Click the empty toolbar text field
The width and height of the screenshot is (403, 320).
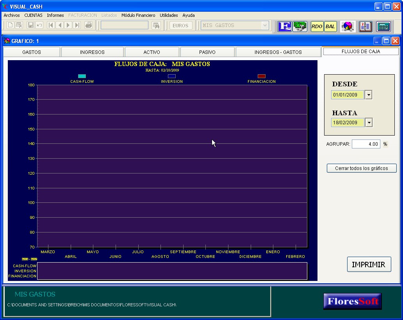pos(125,25)
